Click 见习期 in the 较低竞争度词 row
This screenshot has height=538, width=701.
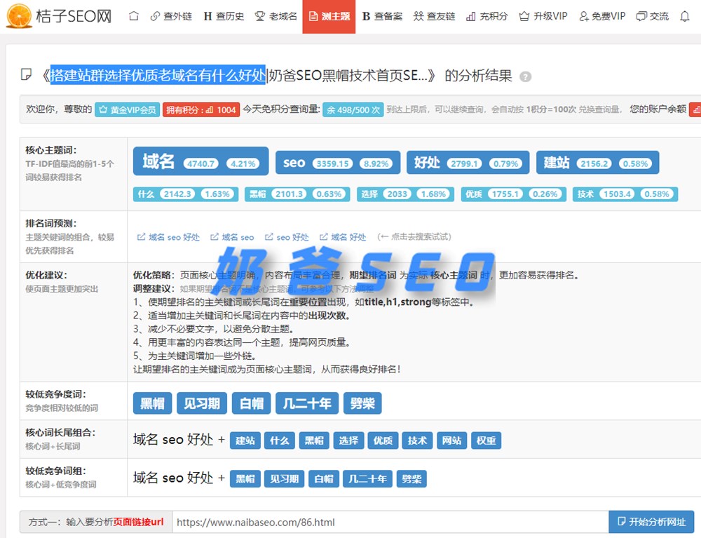[202, 403]
